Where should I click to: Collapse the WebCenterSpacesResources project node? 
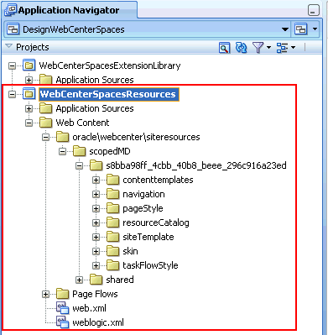click(x=12, y=94)
